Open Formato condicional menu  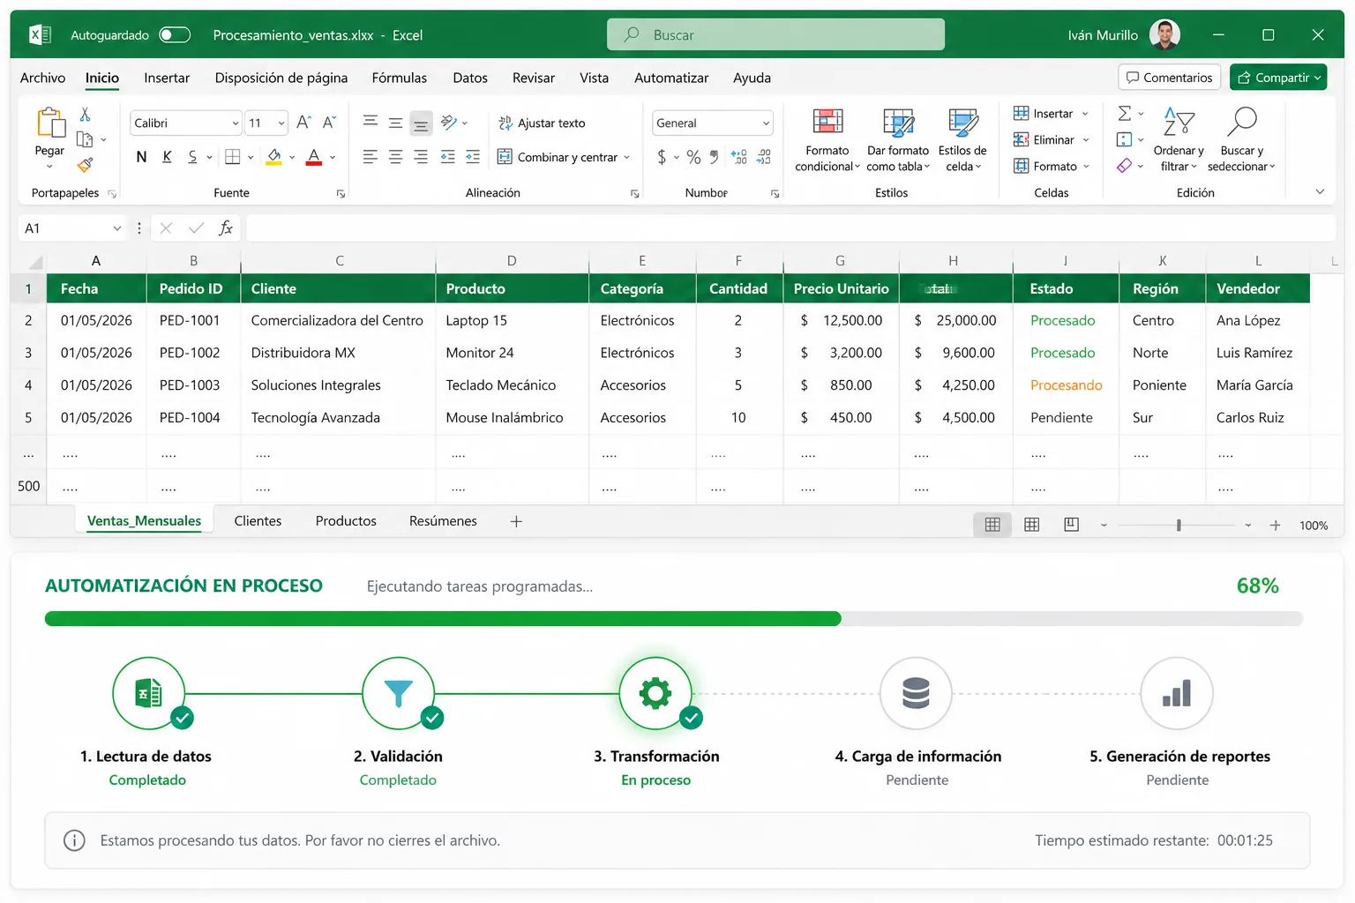pyautogui.click(x=827, y=140)
